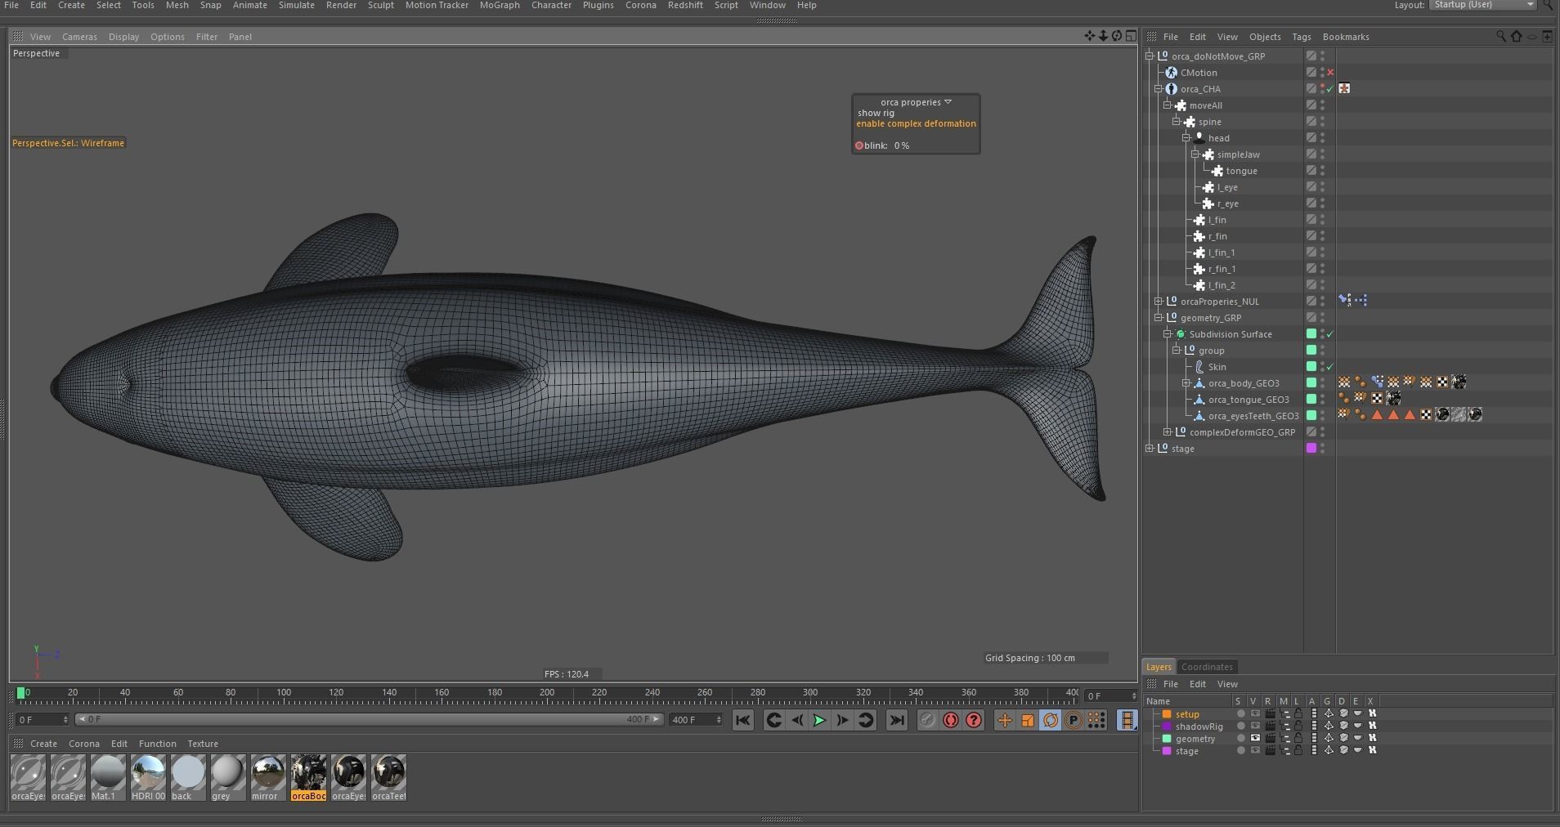
Task: Click viewport move camera icon
Action: (1090, 36)
